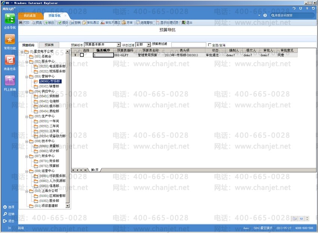Open the 状态过滤 dropdown
This screenshot has width=318, height=233.
(149, 45)
